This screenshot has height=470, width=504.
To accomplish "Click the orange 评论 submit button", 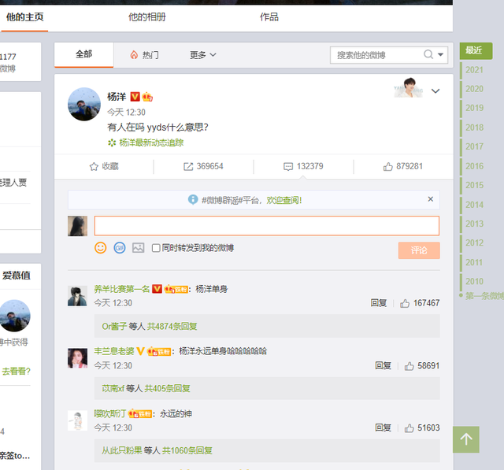I will tap(419, 250).
